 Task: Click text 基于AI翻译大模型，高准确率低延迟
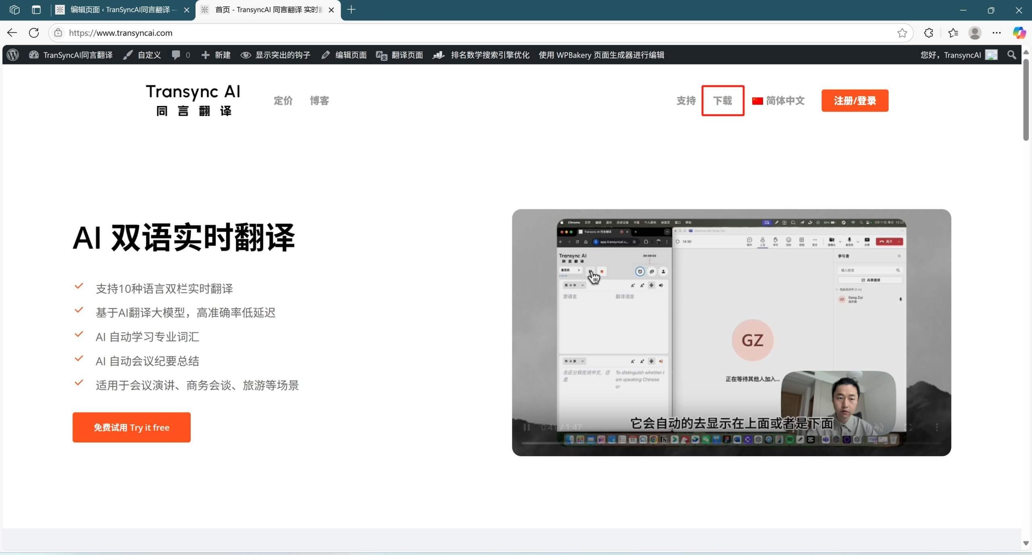(x=185, y=313)
